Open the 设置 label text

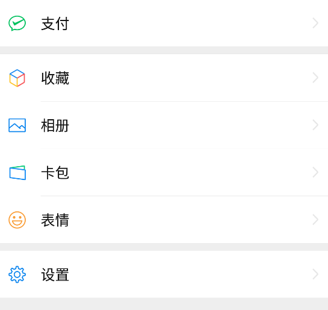pyautogui.click(x=55, y=274)
